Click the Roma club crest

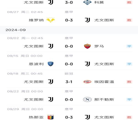[87, 46]
